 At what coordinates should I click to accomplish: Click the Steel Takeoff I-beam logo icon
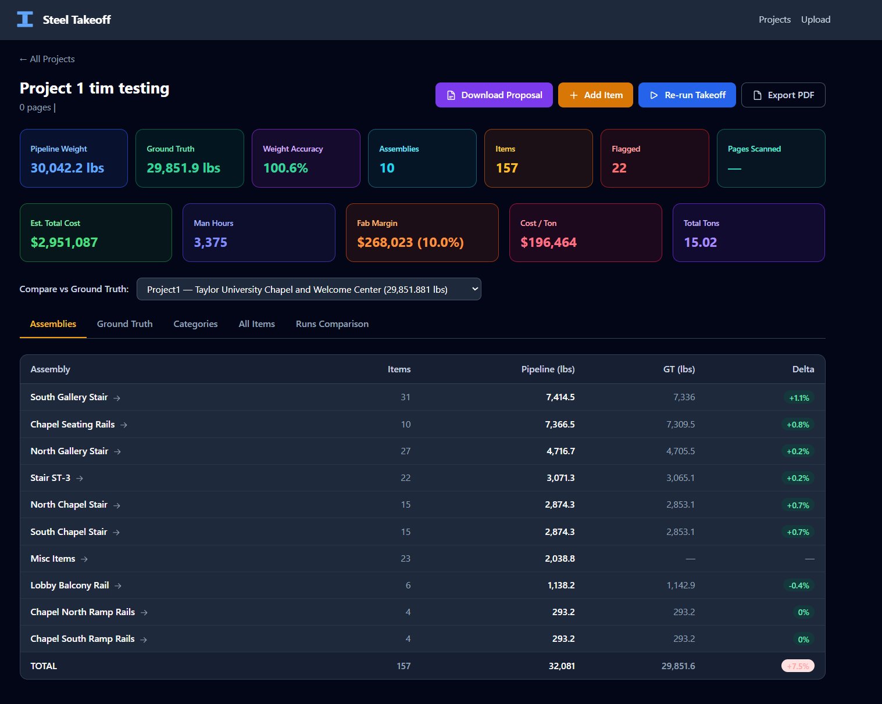click(25, 19)
